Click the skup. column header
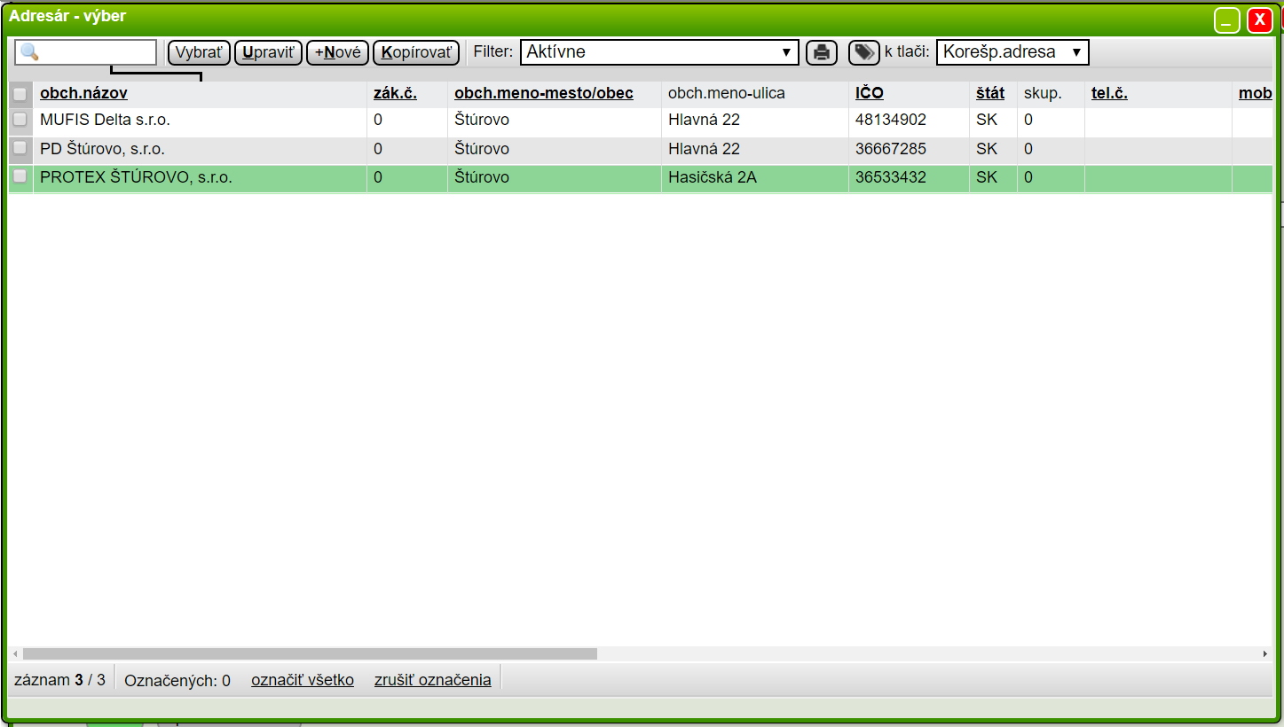This screenshot has height=727, width=1284. [1043, 93]
